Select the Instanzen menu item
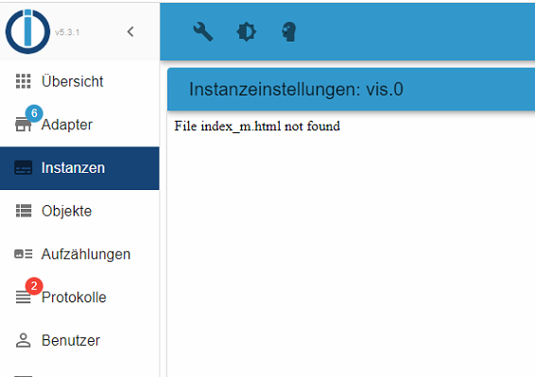The height and width of the screenshot is (377, 535). (79, 168)
